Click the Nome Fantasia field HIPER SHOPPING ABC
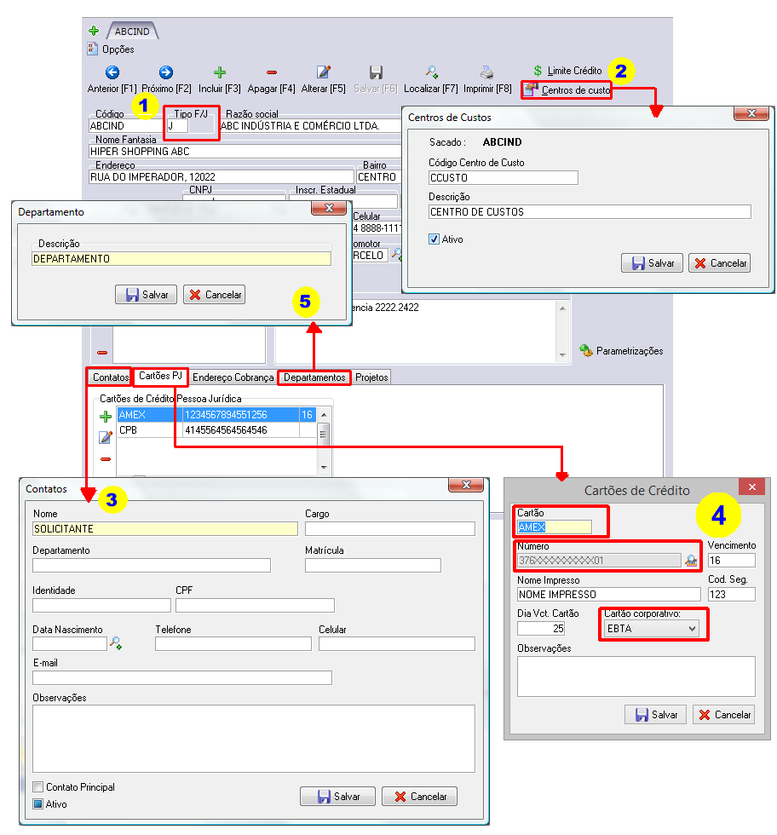 (245, 152)
